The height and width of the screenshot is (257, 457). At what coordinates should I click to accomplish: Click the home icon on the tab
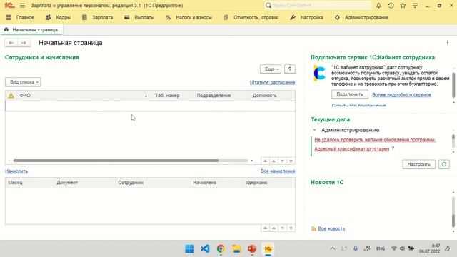[6, 29]
